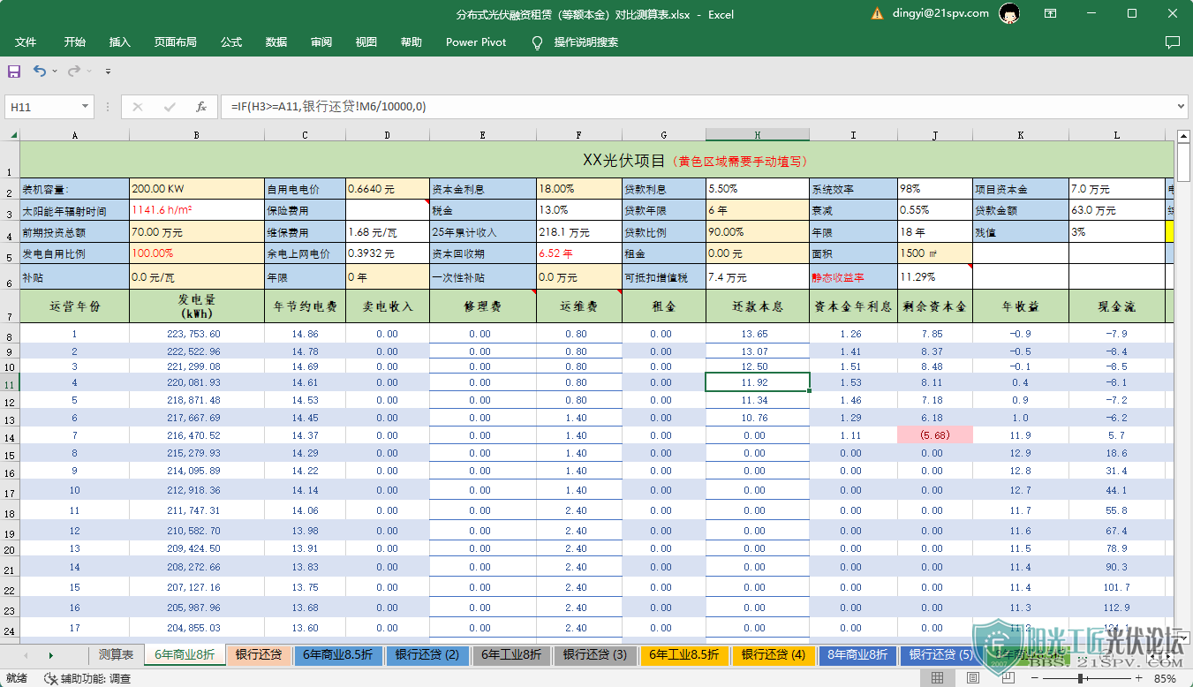Show the previous sheet tabs arrow
This screenshot has height=687, width=1193.
coord(25,655)
